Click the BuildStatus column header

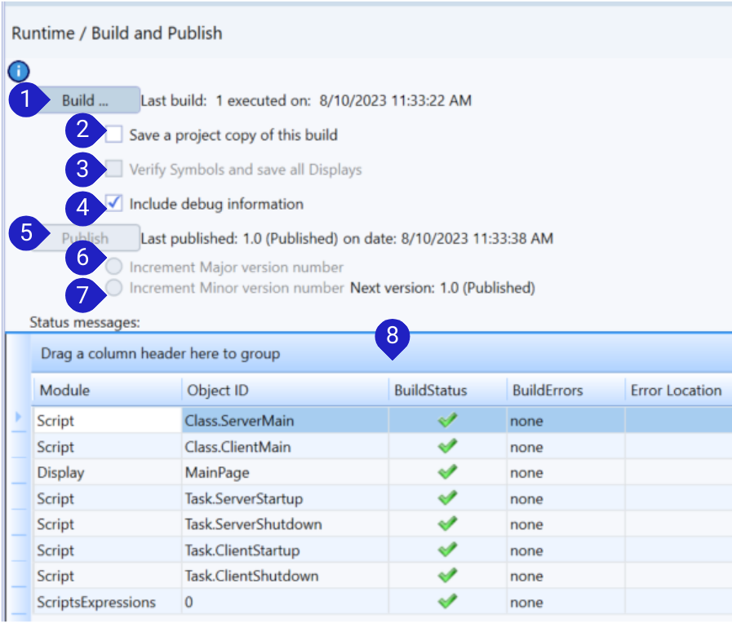click(446, 391)
